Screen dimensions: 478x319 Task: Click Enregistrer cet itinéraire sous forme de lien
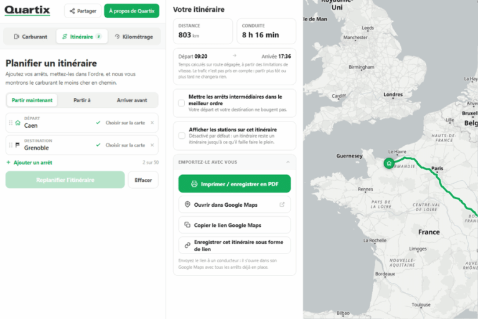click(235, 245)
